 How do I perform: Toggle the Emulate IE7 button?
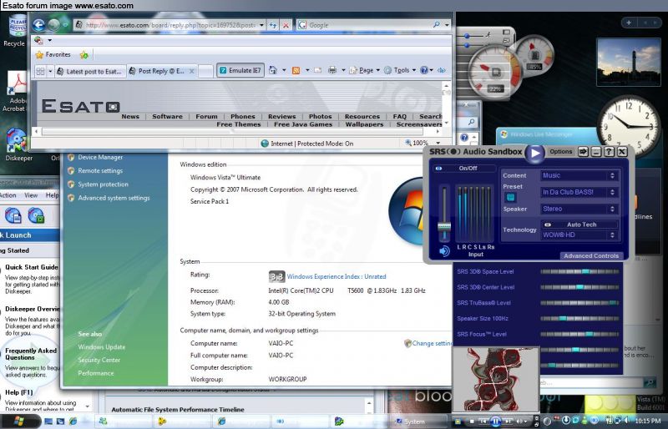pos(240,70)
